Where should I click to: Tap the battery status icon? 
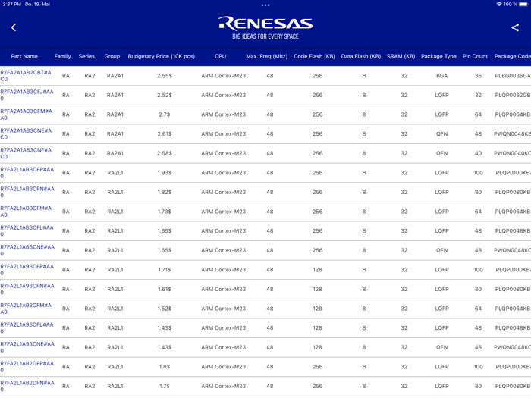(523, 4)
